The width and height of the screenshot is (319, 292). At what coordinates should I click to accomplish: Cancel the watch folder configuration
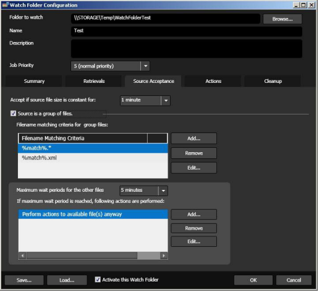(294, 280)
